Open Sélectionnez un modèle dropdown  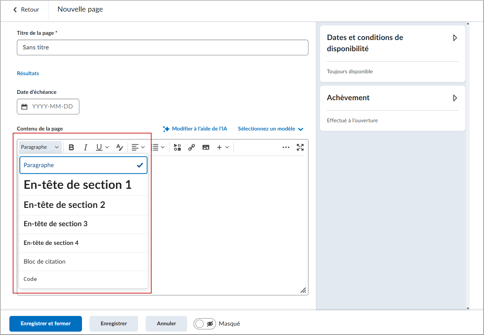coord(271,129)
